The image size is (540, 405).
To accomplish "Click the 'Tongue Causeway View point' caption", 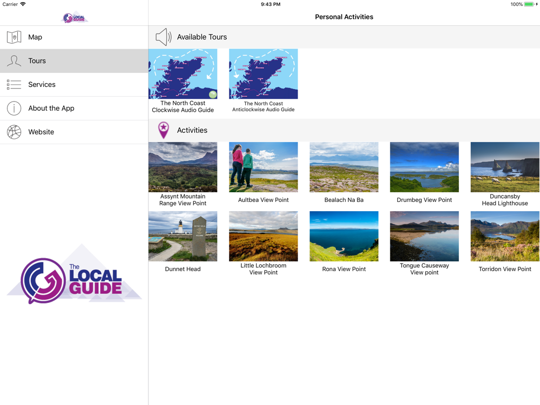I will click(x=424, y=269).
